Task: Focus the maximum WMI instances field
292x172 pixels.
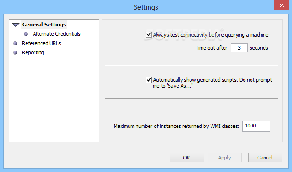Action: [x=256, y=126]
